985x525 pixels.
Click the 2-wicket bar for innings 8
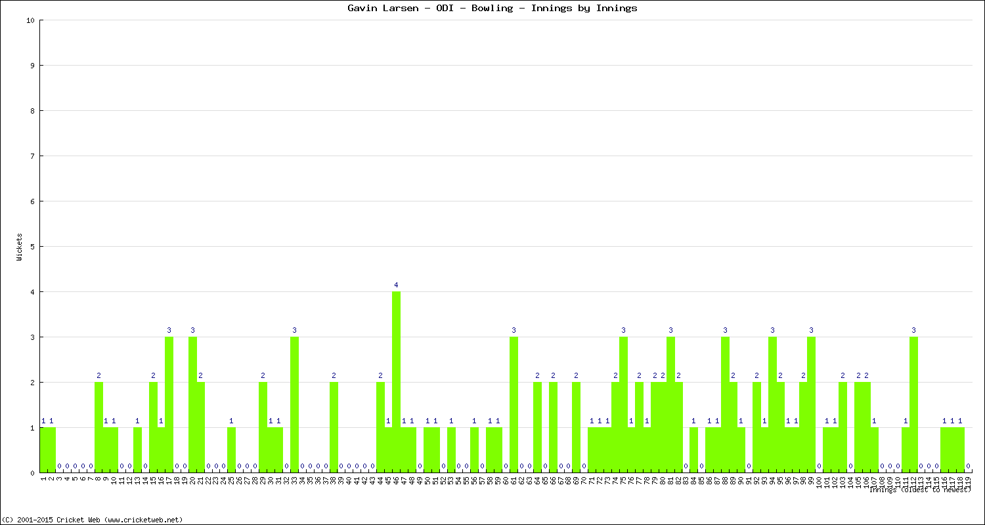point(98,427)
